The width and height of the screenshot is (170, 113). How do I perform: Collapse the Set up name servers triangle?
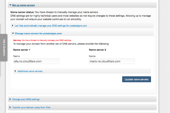[10, 5]
